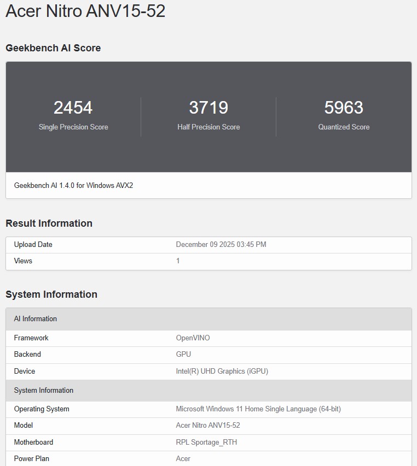Screen dimensions: 417x466
Task: Click the OpenVINO framework value
Action: pyautogui.click(x=193, y=338)
